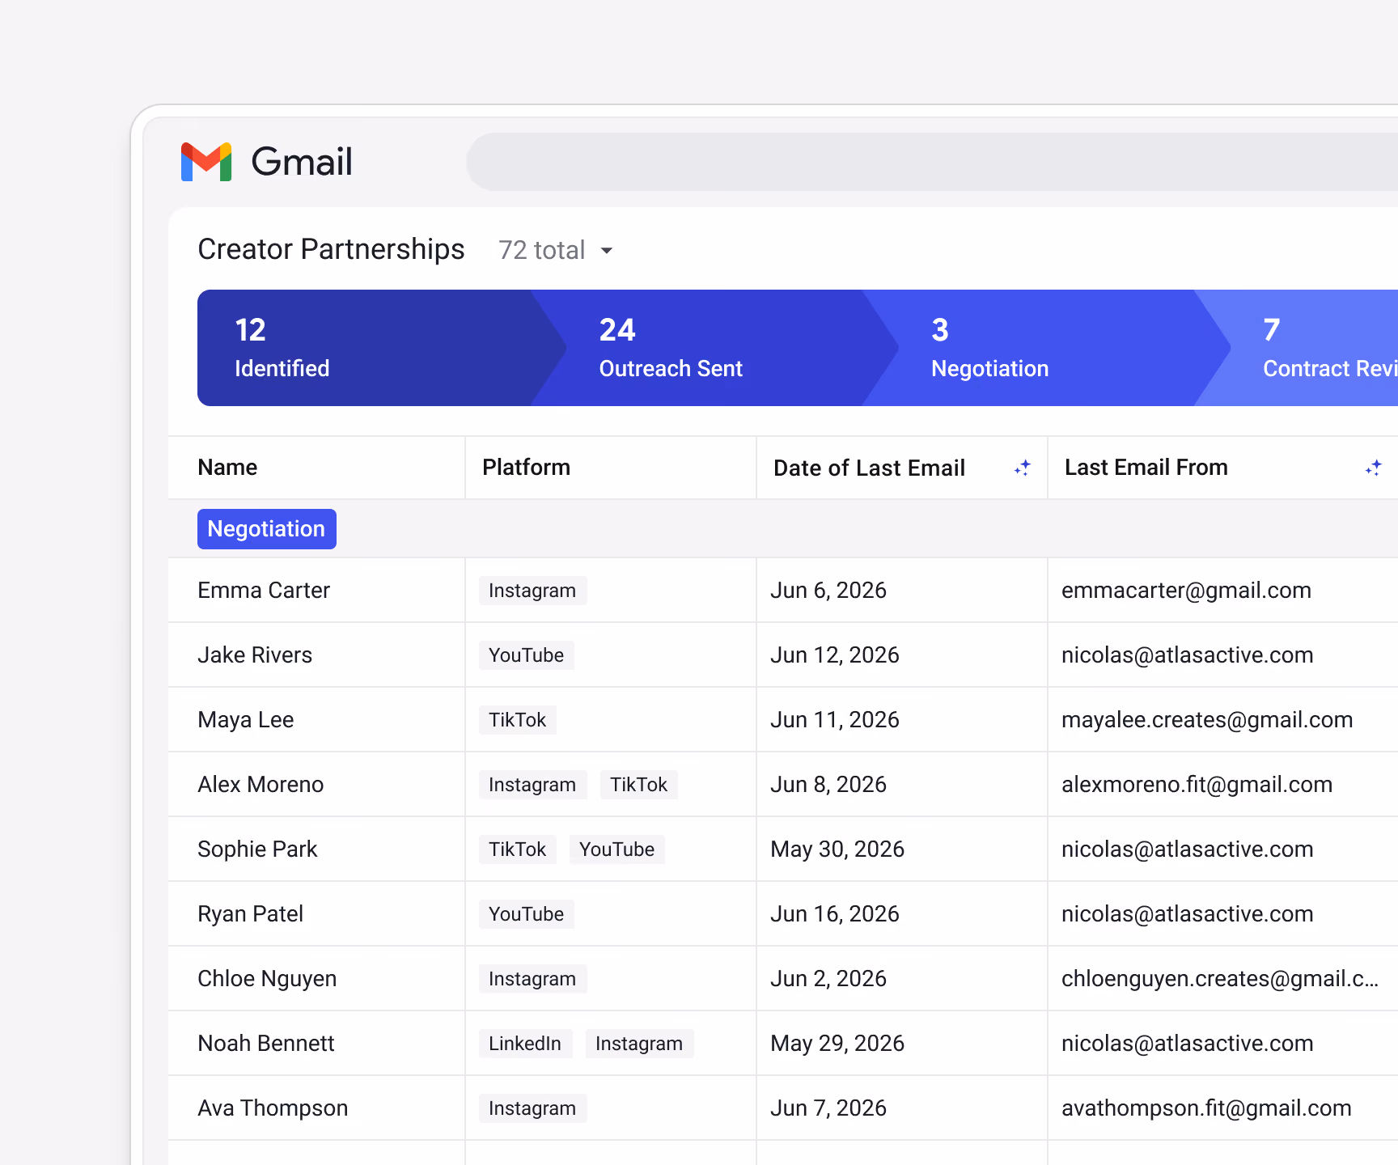The width and height of the screenshot is (1398, 1165).
Task: Open the Alex Moreno row
Action: 783,785
